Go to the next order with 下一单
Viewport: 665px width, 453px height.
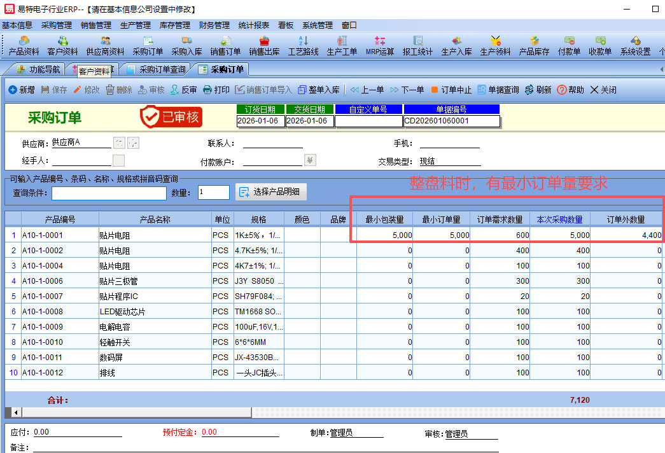[x=407, y=90]
